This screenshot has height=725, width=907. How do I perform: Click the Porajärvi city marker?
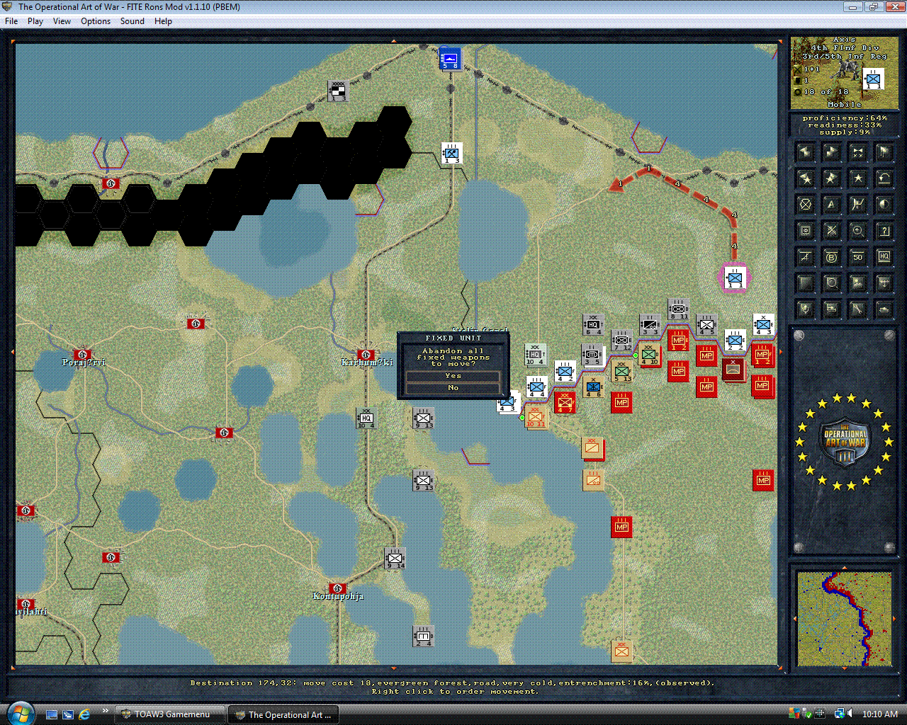(82, 354)
